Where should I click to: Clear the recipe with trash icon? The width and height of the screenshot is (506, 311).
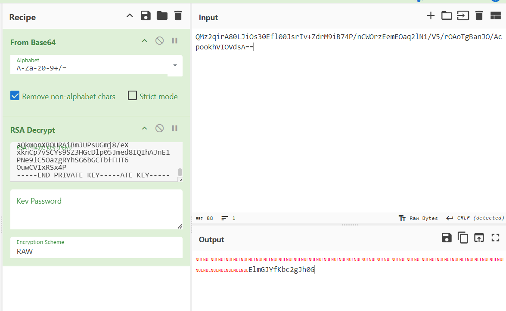coord(178,15)
